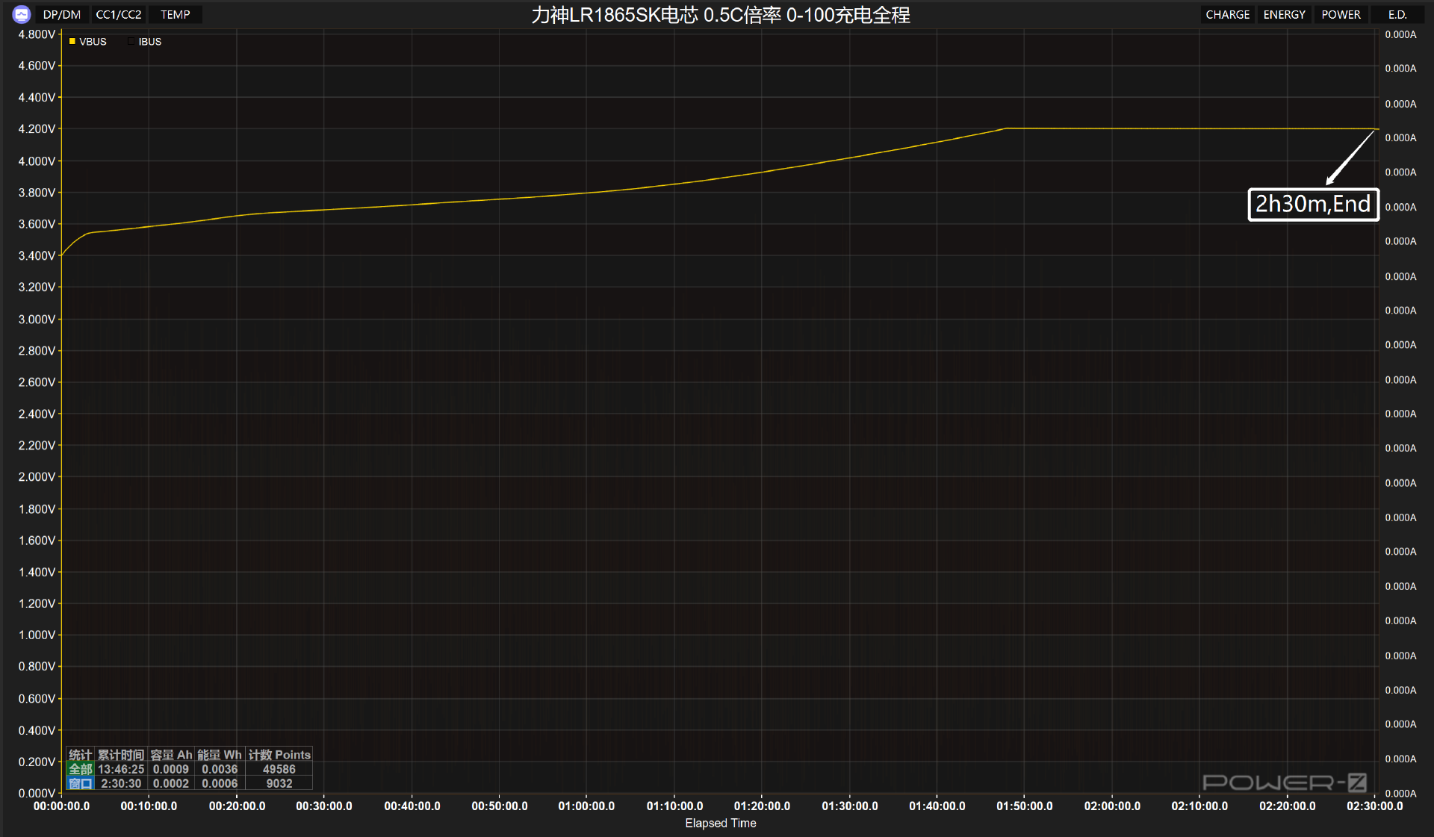Click the 计数 Points column header

[279, 755]
